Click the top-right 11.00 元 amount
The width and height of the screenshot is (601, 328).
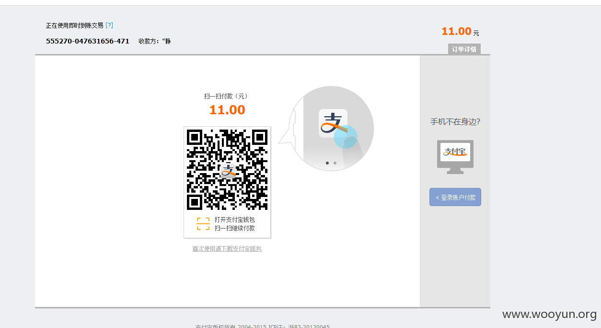click(x=460, y=32)
